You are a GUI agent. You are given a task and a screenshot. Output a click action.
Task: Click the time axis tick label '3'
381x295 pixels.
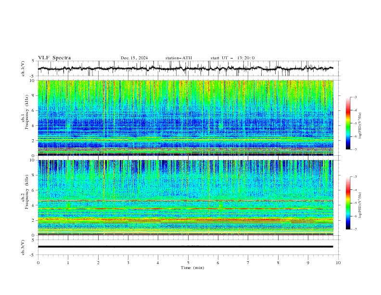(128, 263)
